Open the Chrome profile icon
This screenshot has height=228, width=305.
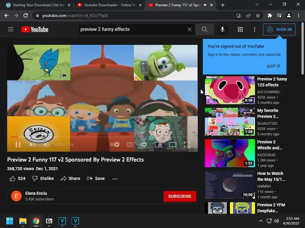click(x=289, y=15)
